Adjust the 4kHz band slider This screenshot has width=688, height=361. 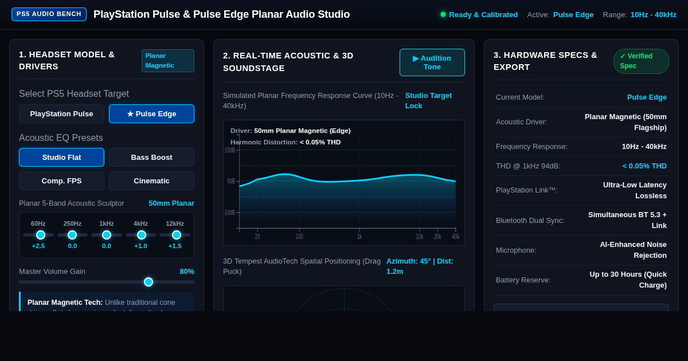[140, 235]
